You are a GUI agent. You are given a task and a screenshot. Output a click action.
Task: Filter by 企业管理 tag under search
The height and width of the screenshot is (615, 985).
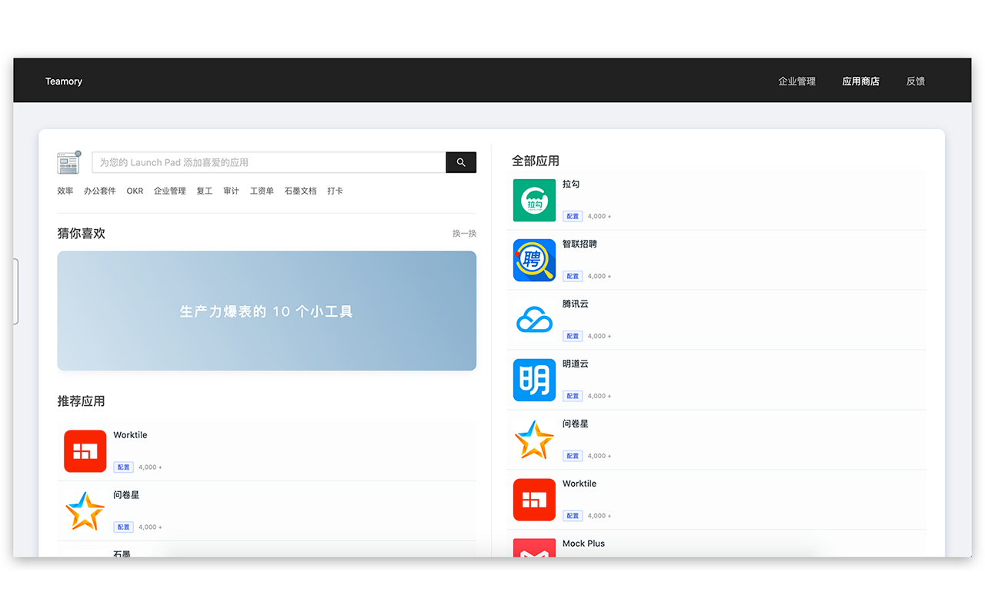click(x=170, y=191)
